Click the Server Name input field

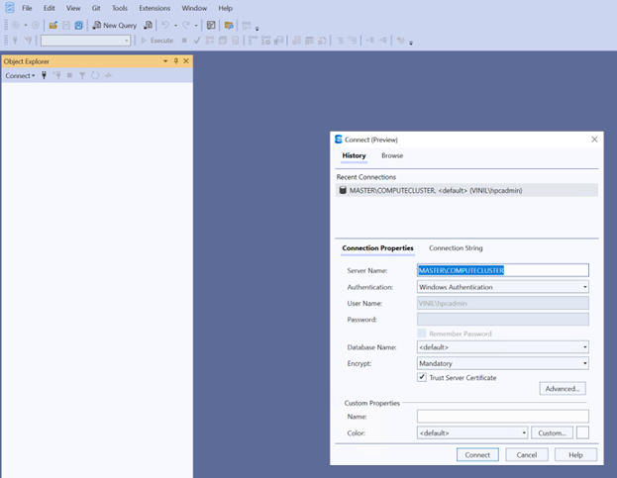[x=502, y=270]
